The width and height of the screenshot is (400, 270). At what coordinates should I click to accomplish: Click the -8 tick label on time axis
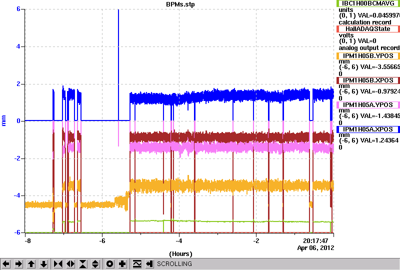pos(27,241)
